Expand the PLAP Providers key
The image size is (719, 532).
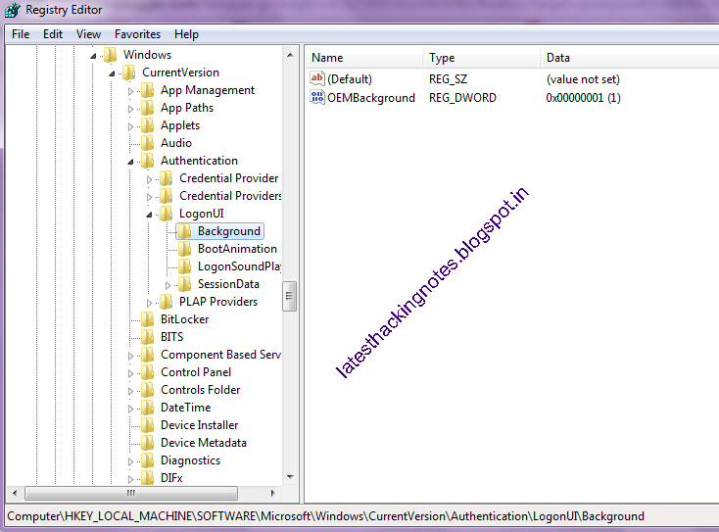[x=149, y=303]
